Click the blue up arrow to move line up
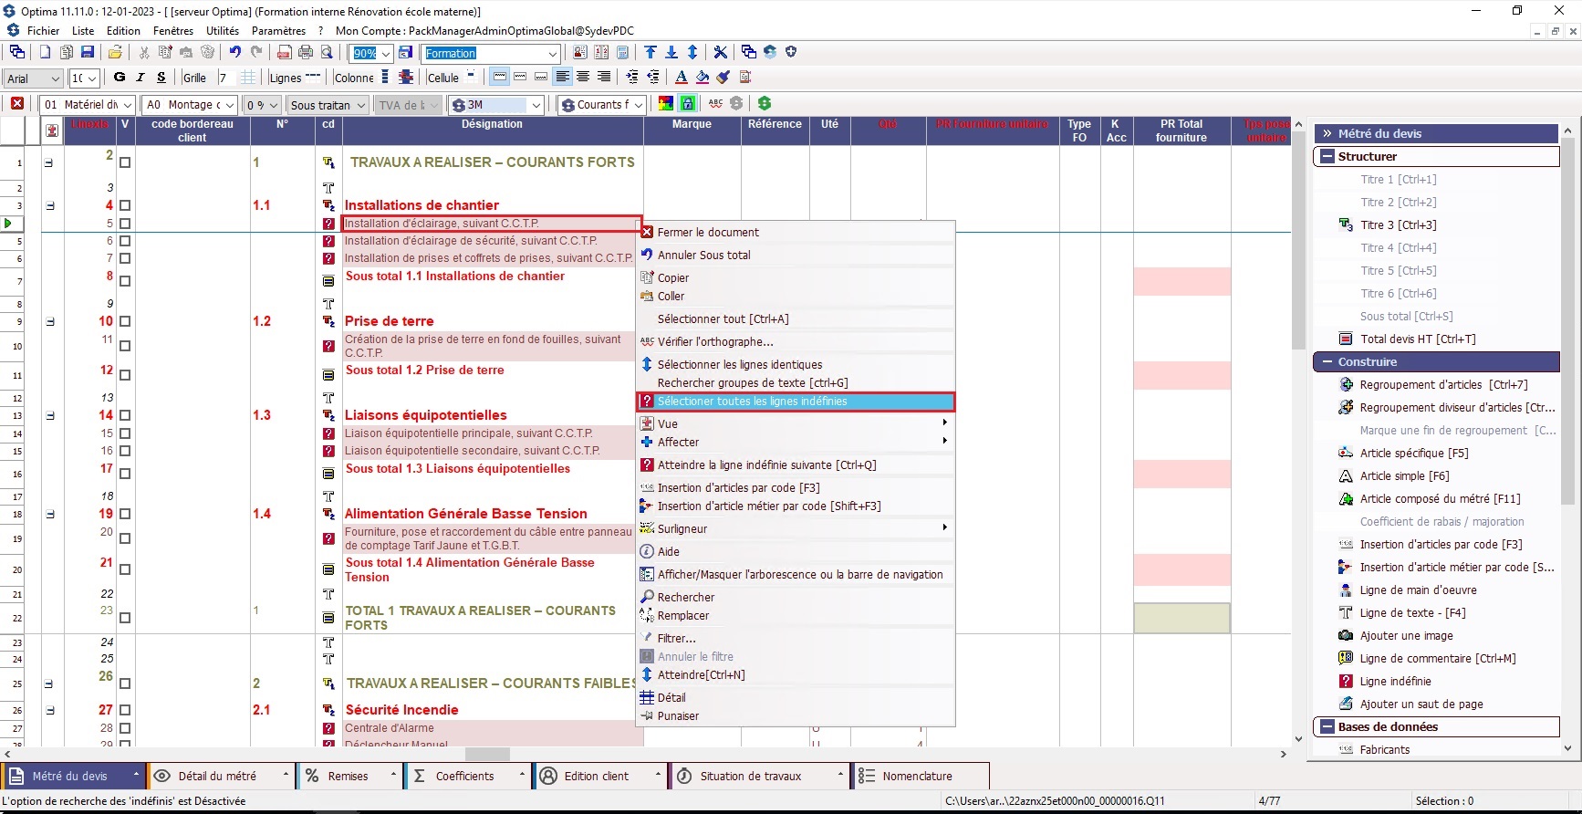The width and height of the screenshot is (1582, 814). (650, 53)
